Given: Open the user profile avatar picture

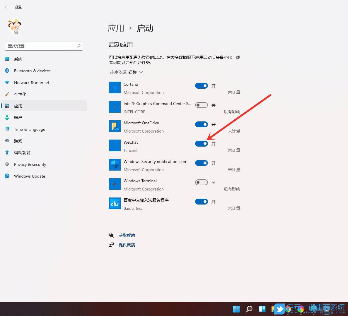Looking at the screenshot, I should (15, 26).
